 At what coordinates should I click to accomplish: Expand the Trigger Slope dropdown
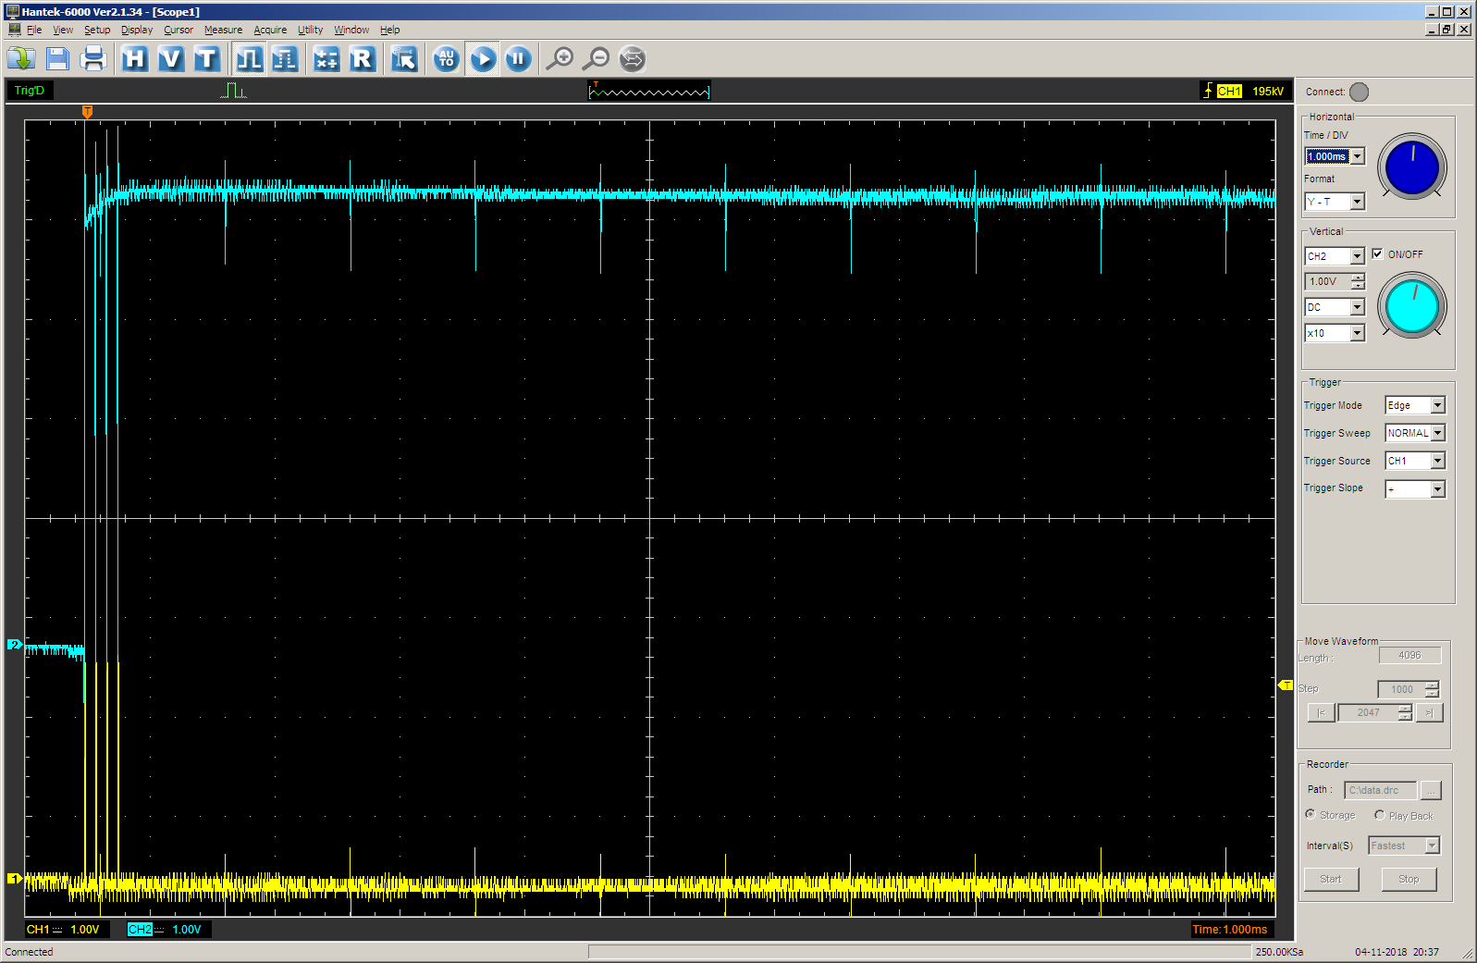(x=1437, y=489)
